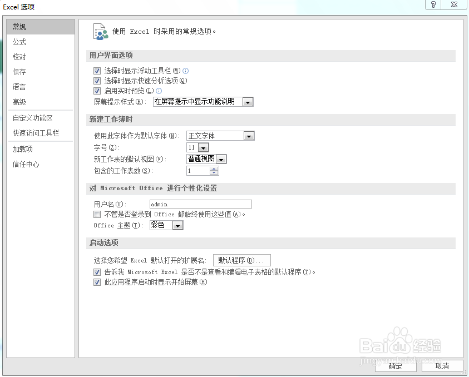
Task: Open the 加载项 category
Action: (x=41, y=149)
